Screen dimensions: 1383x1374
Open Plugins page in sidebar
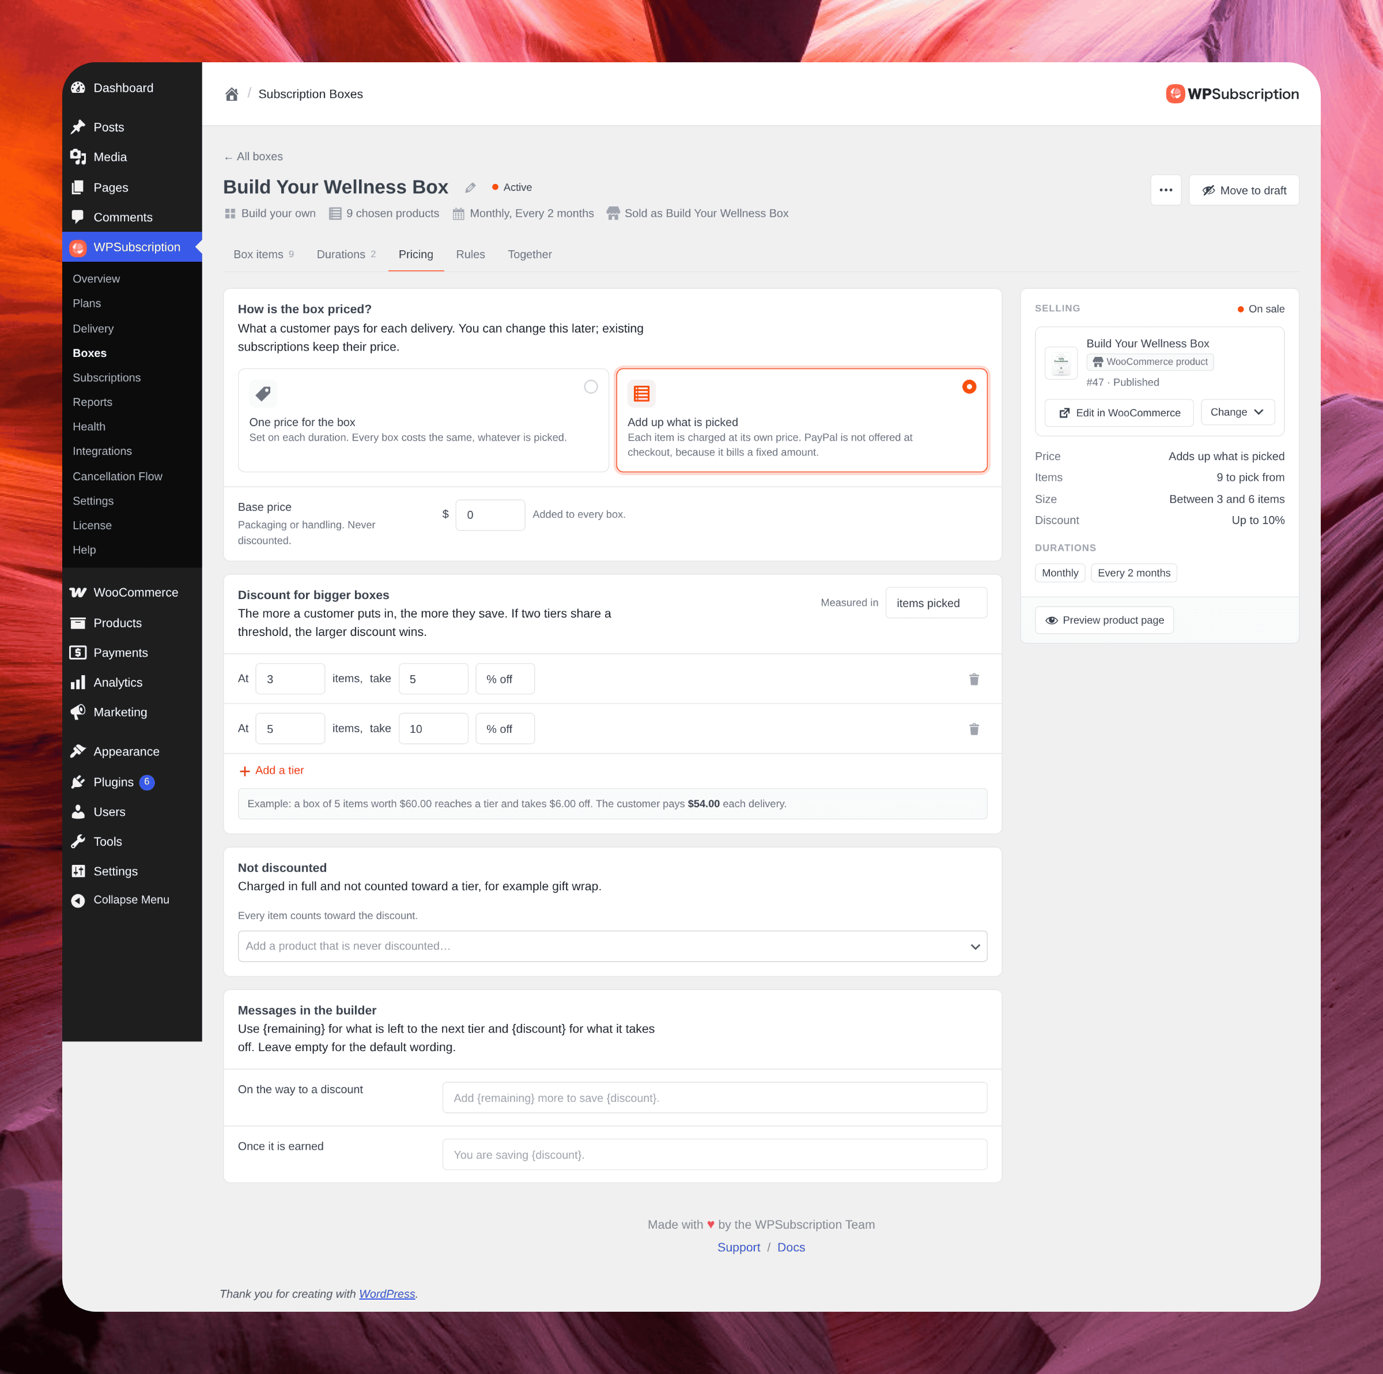pyautogui.click(x=132, y=782)
